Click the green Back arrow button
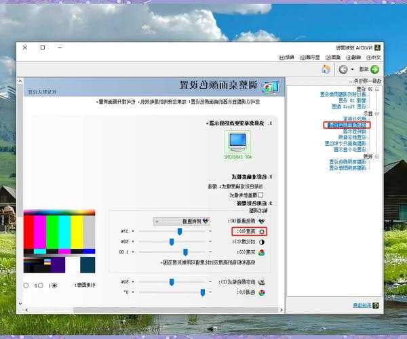 pos(374,69)
